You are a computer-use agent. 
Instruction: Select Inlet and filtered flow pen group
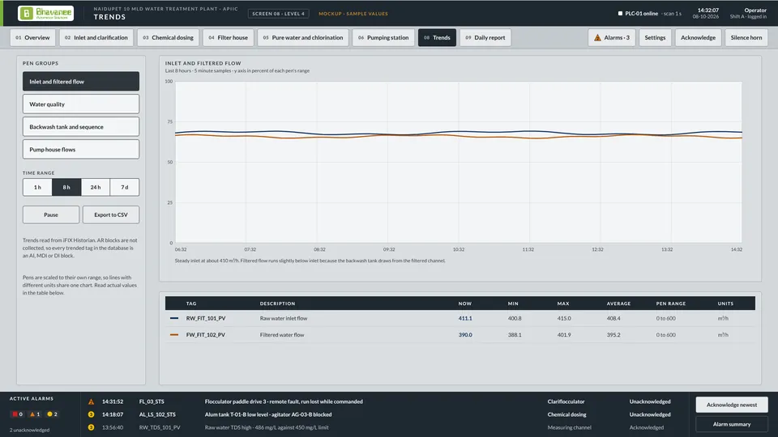point(81,81)
